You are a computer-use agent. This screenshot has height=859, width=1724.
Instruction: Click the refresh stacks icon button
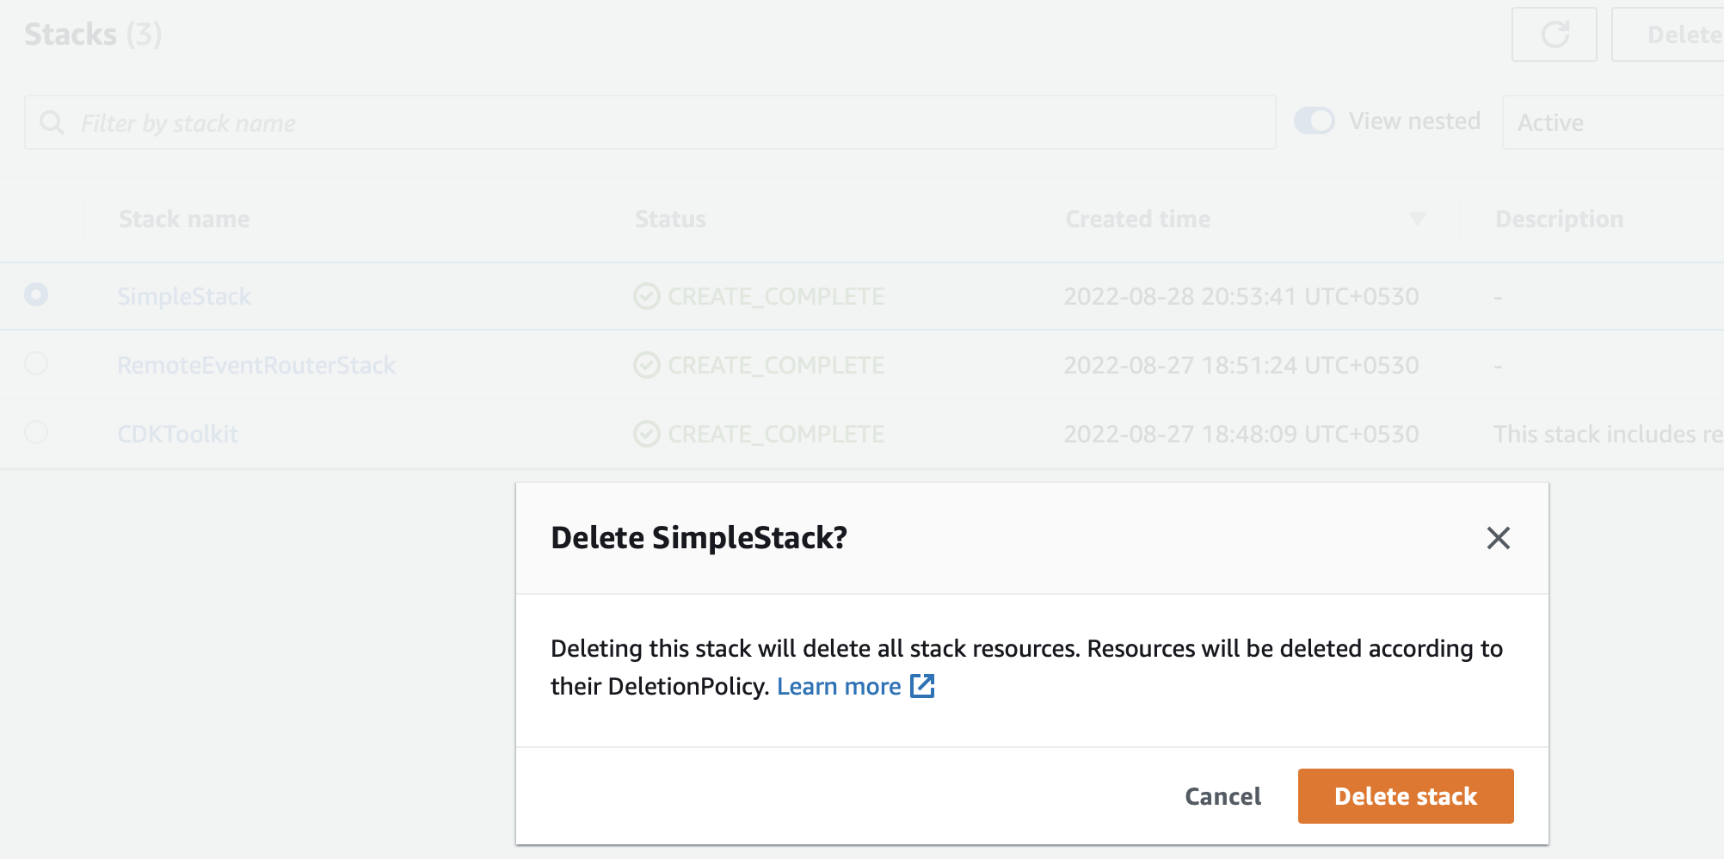[x=1554, y=34]
